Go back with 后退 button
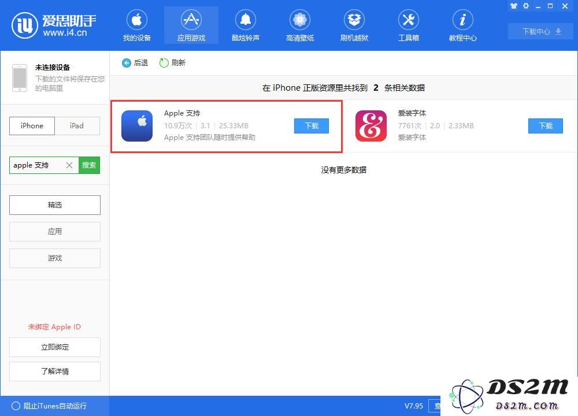This screenshot has width=578, height=416. (x=135, y=63)
